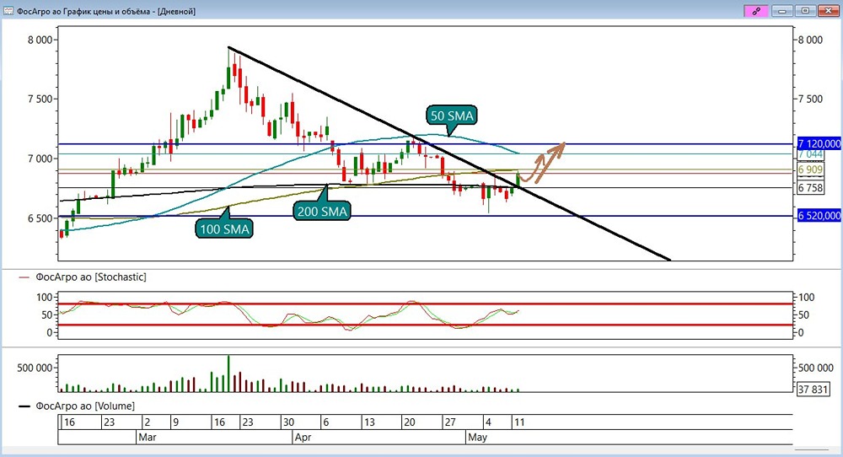Viewport: 843px width, 457px height.
Task: Click 100 on the left Stochastic axis
Action: [x=45, y=298]
